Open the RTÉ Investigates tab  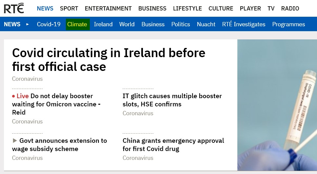[x=244, y=24]
